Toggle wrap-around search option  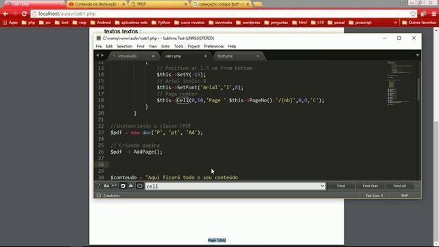(x=123, y=186)
